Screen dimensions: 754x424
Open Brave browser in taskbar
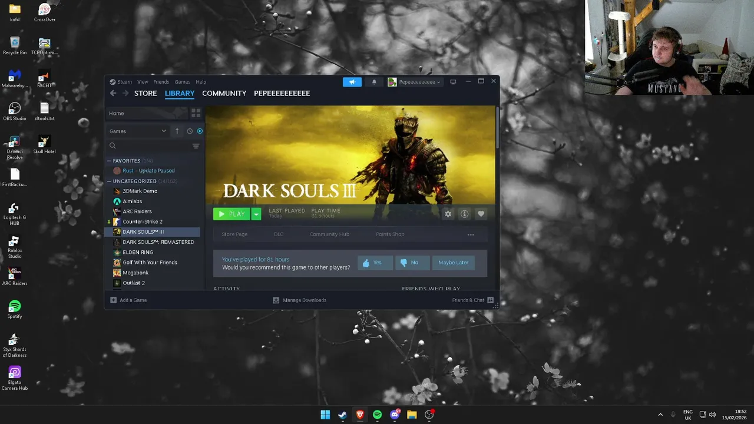click(360, 415)
